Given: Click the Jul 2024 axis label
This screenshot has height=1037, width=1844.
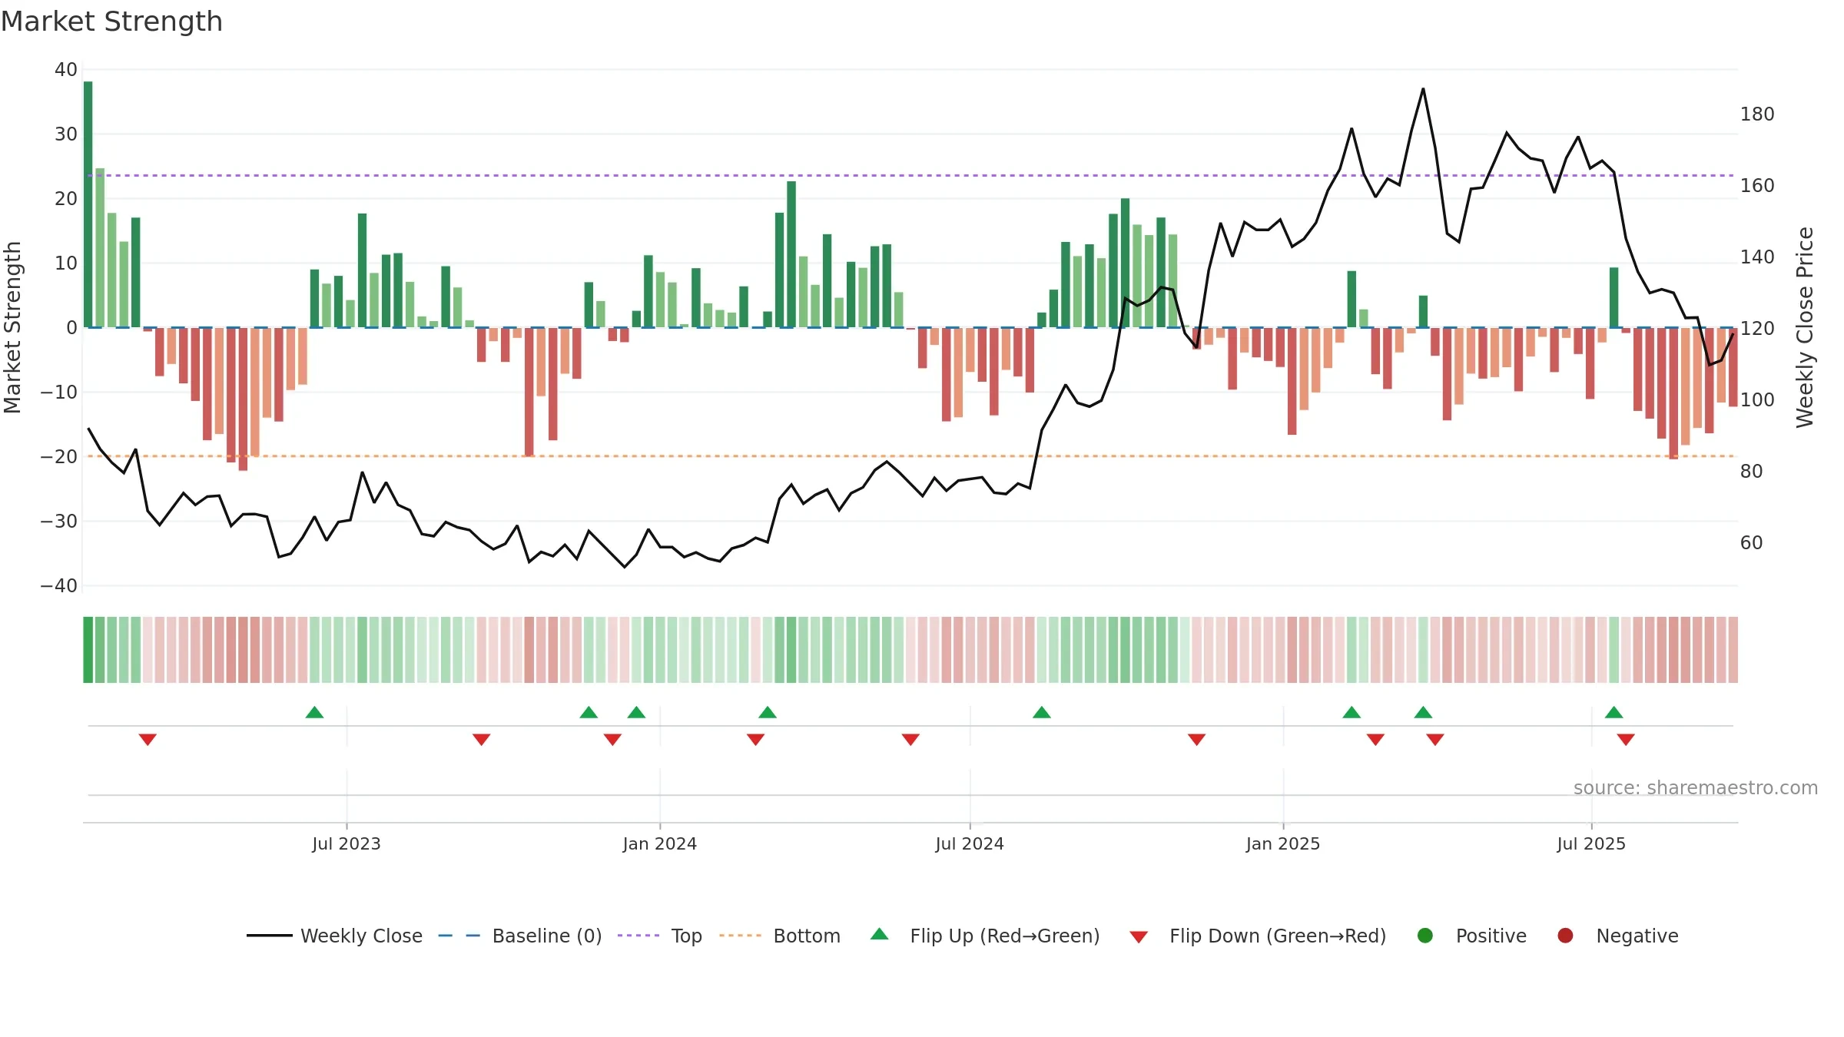Looking at the screenshot, I should 970,843.
